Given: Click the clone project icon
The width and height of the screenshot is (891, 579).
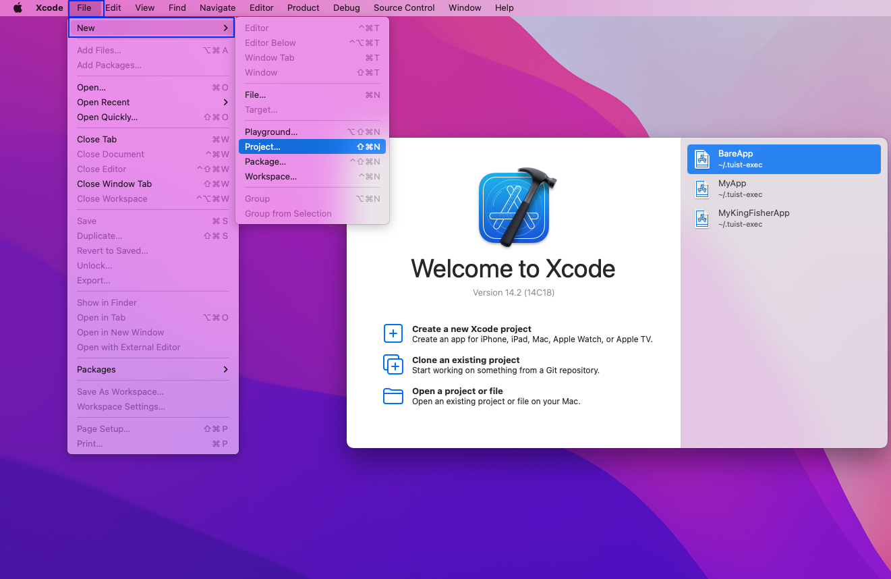Looking at the screenshot, I should click(x=393, y=364).
